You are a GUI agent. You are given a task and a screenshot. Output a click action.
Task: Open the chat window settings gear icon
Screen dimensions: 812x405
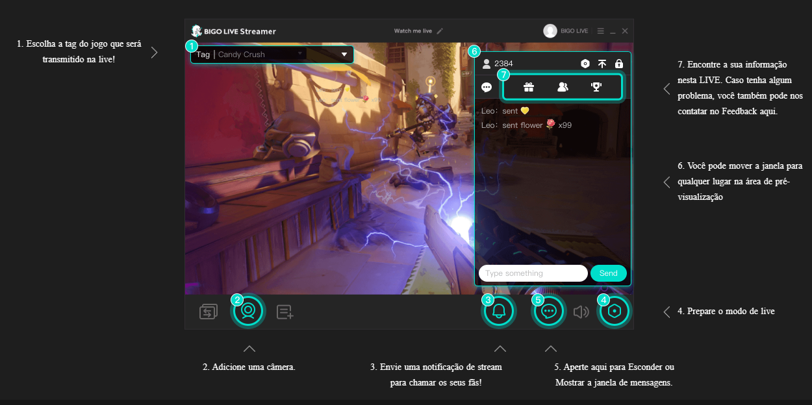pyautogui.click(x=584, y=63)
